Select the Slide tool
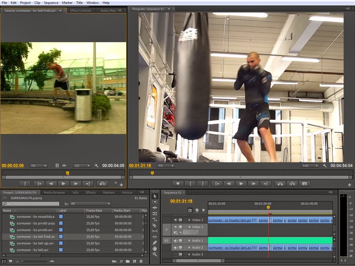The width and height of the screenshot is (355, 266). [155, 237]
